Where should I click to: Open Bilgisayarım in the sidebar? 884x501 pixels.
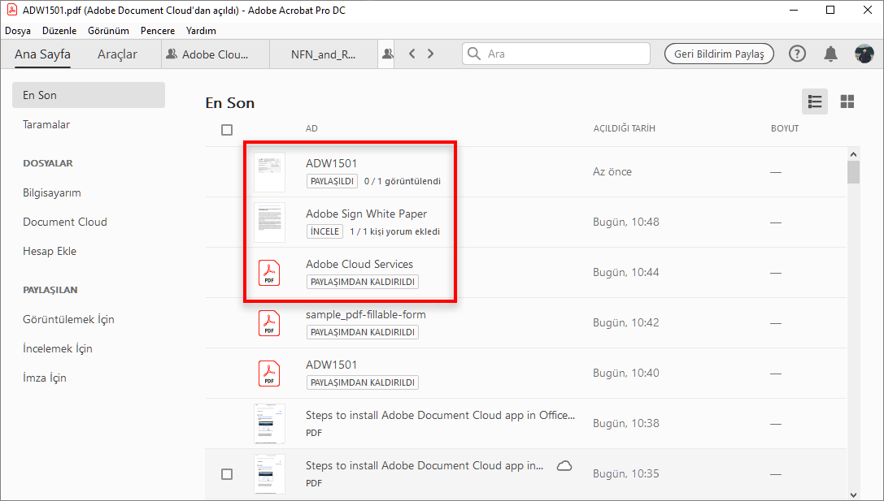coord(52,192)
